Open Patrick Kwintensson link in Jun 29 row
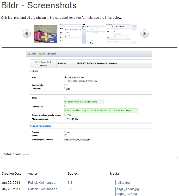Screen dimensions: 179x196 point(43,183)
